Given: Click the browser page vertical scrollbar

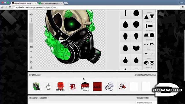Looking at the screenshot, I should coord(184,55).
